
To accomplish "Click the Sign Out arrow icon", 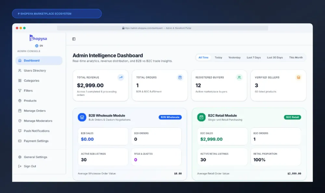I will 20,166.
